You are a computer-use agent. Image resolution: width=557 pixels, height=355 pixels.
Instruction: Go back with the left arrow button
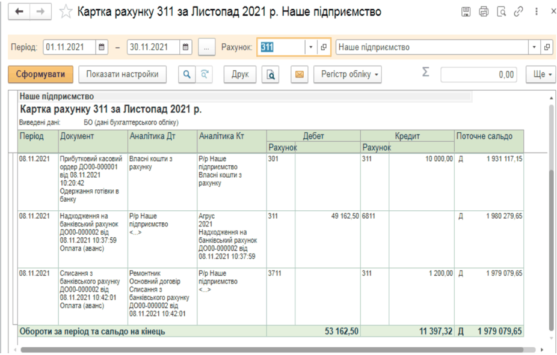pos(19,11)
